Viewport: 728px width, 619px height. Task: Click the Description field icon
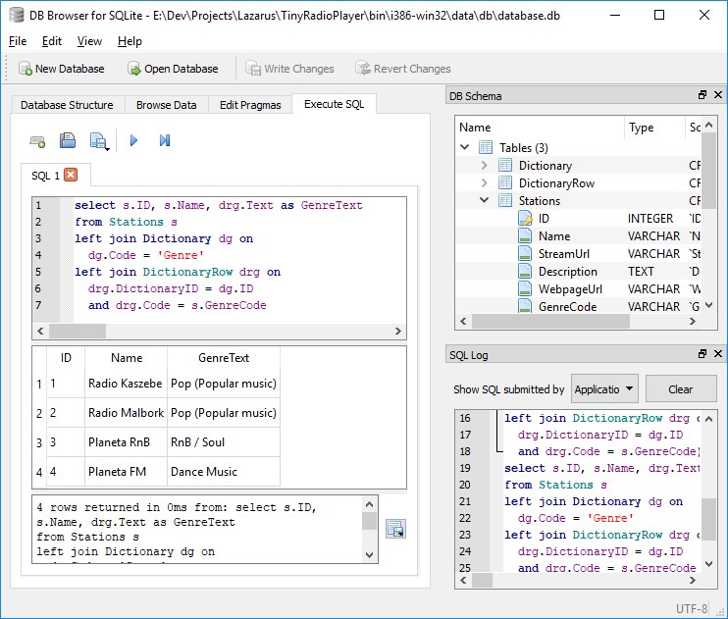tap(525, 271)
